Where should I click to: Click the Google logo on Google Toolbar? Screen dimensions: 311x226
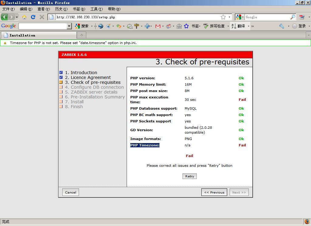click(x=9, y=26)
